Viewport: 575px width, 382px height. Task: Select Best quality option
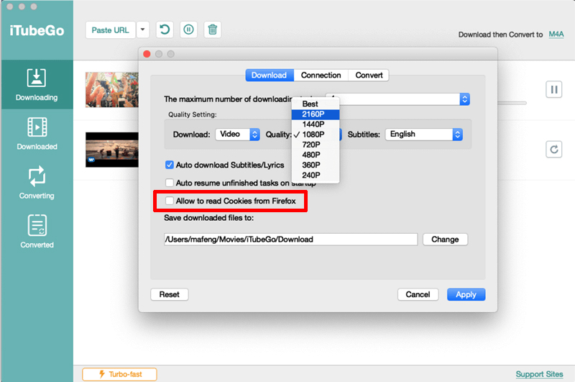pos(316,104)
